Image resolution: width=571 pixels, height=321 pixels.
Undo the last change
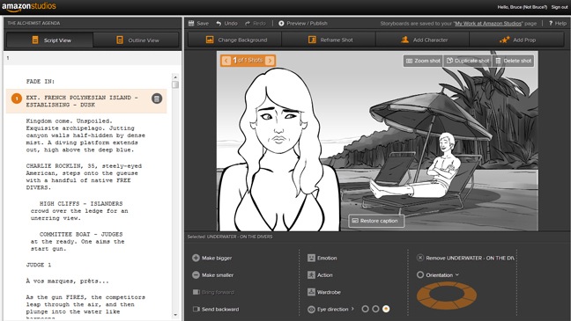coord(226,23)
